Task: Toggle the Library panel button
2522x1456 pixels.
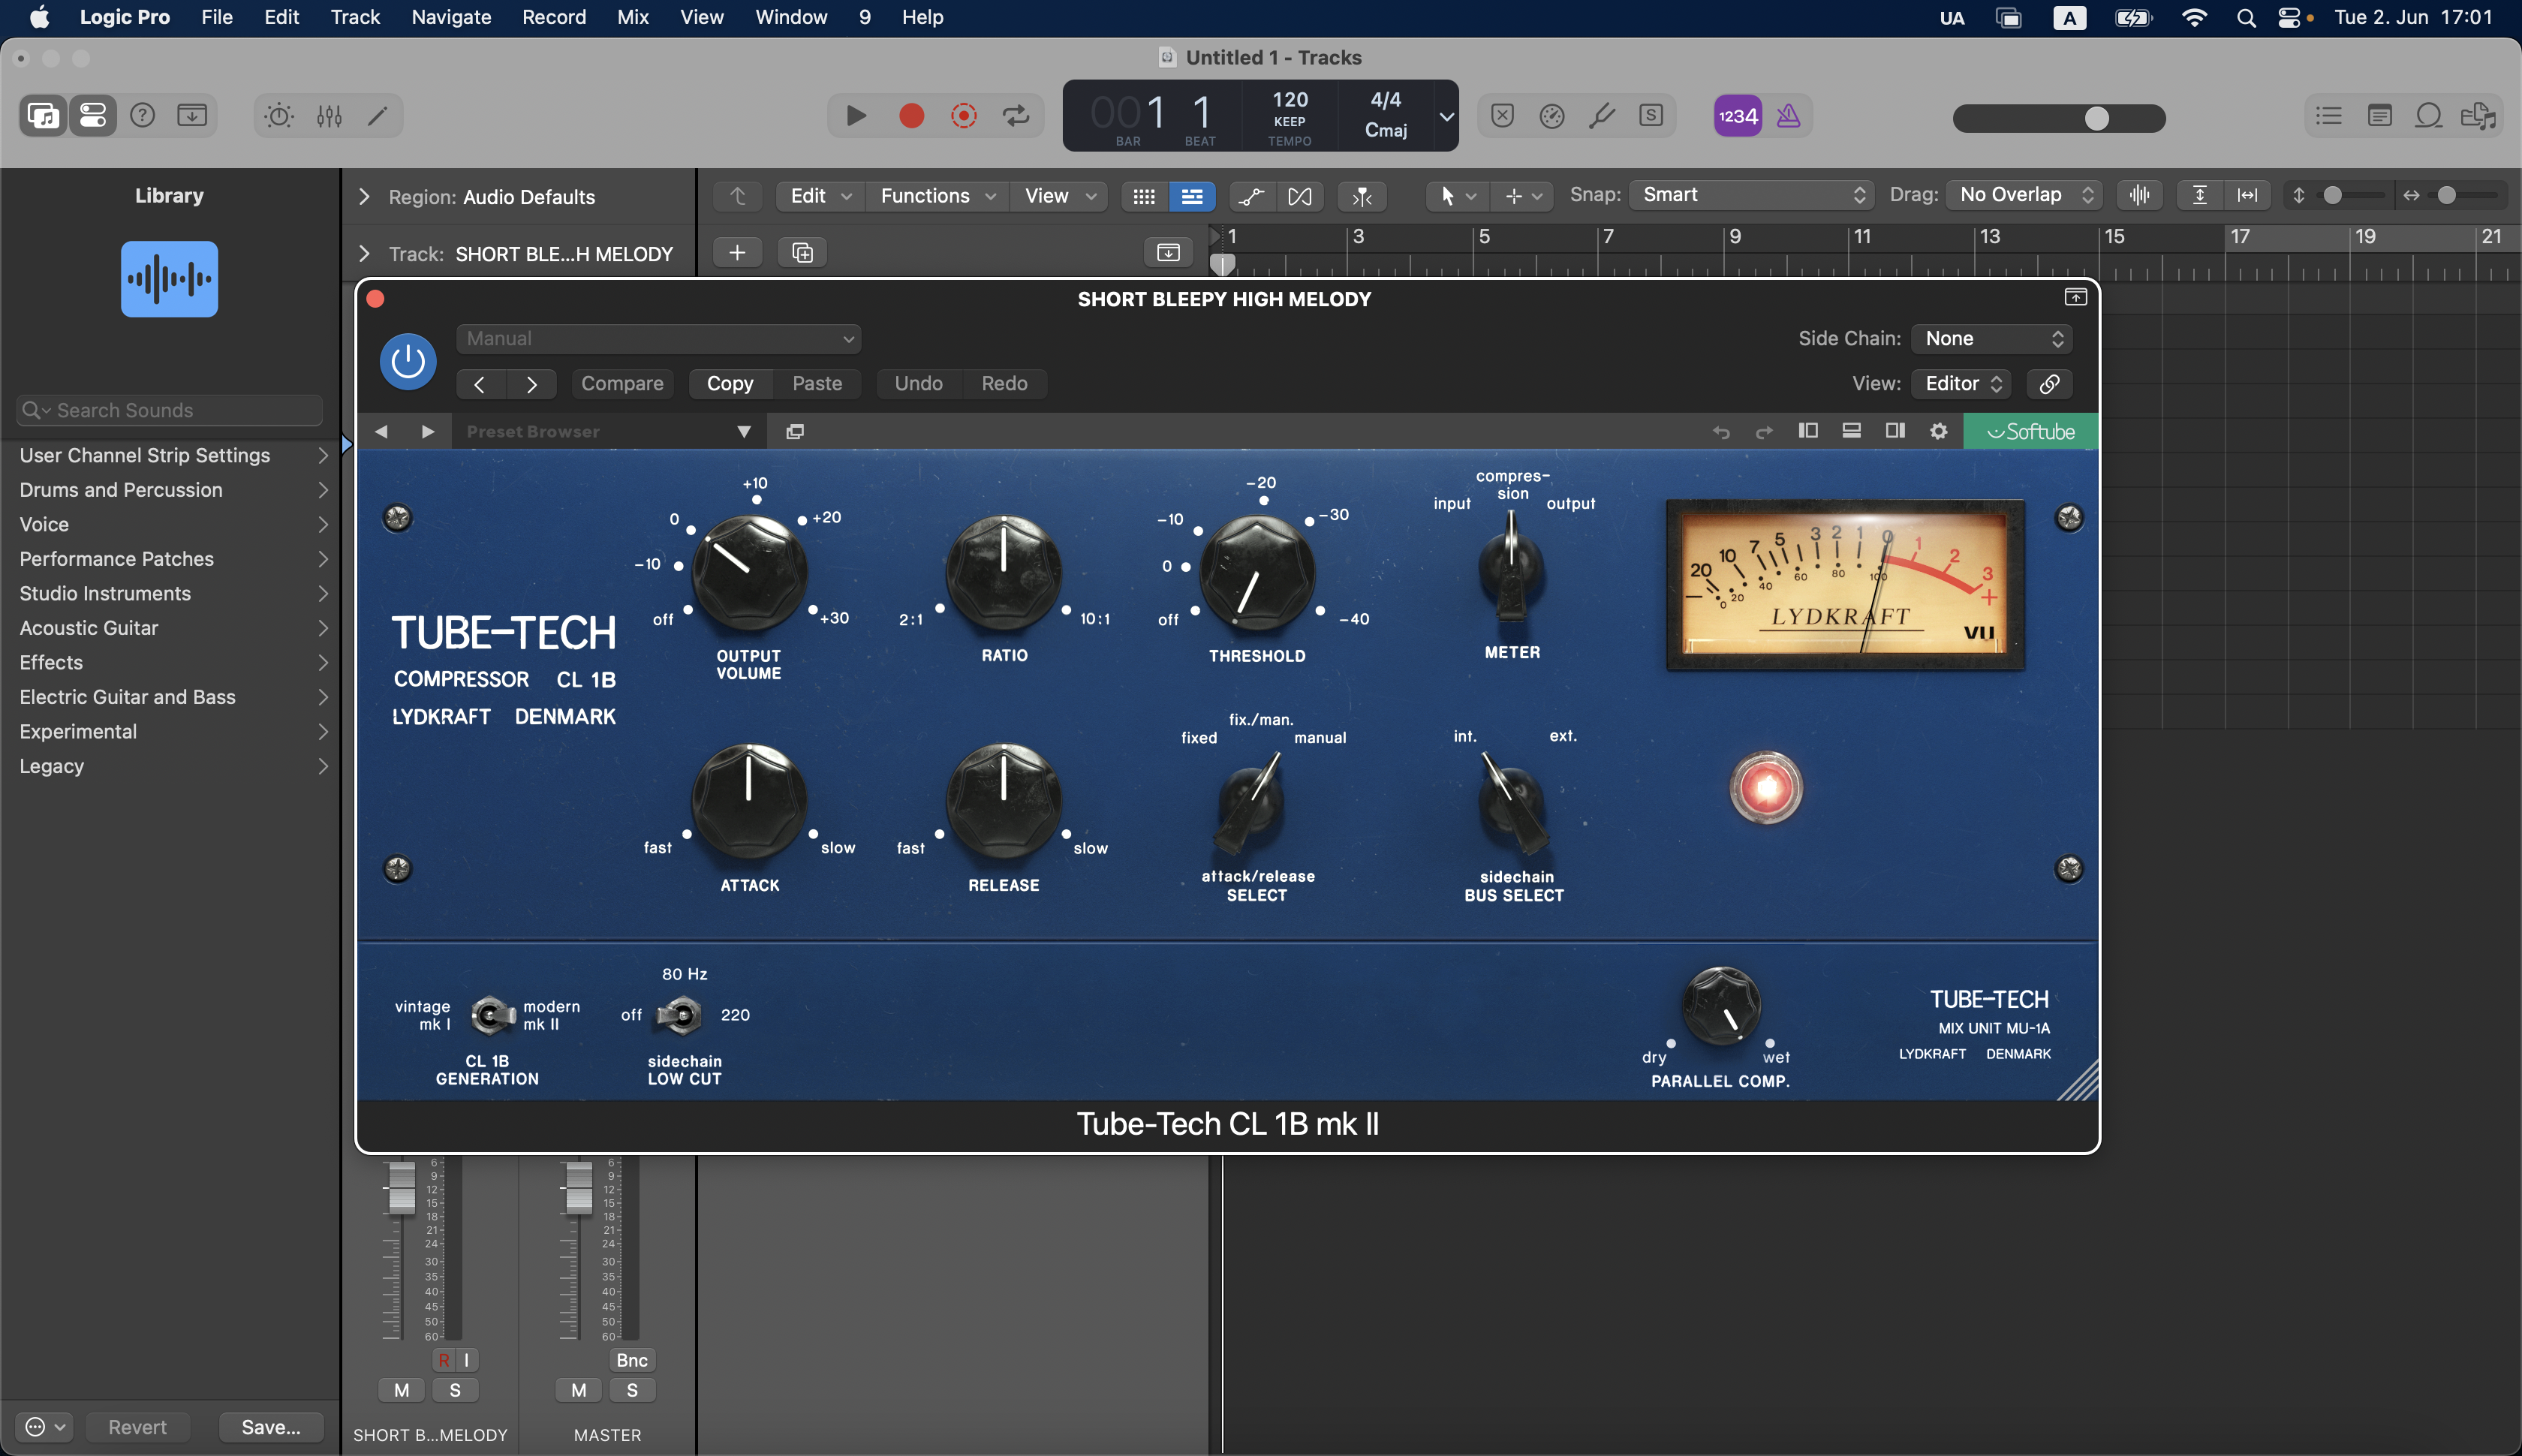Action: pos(43,116)
